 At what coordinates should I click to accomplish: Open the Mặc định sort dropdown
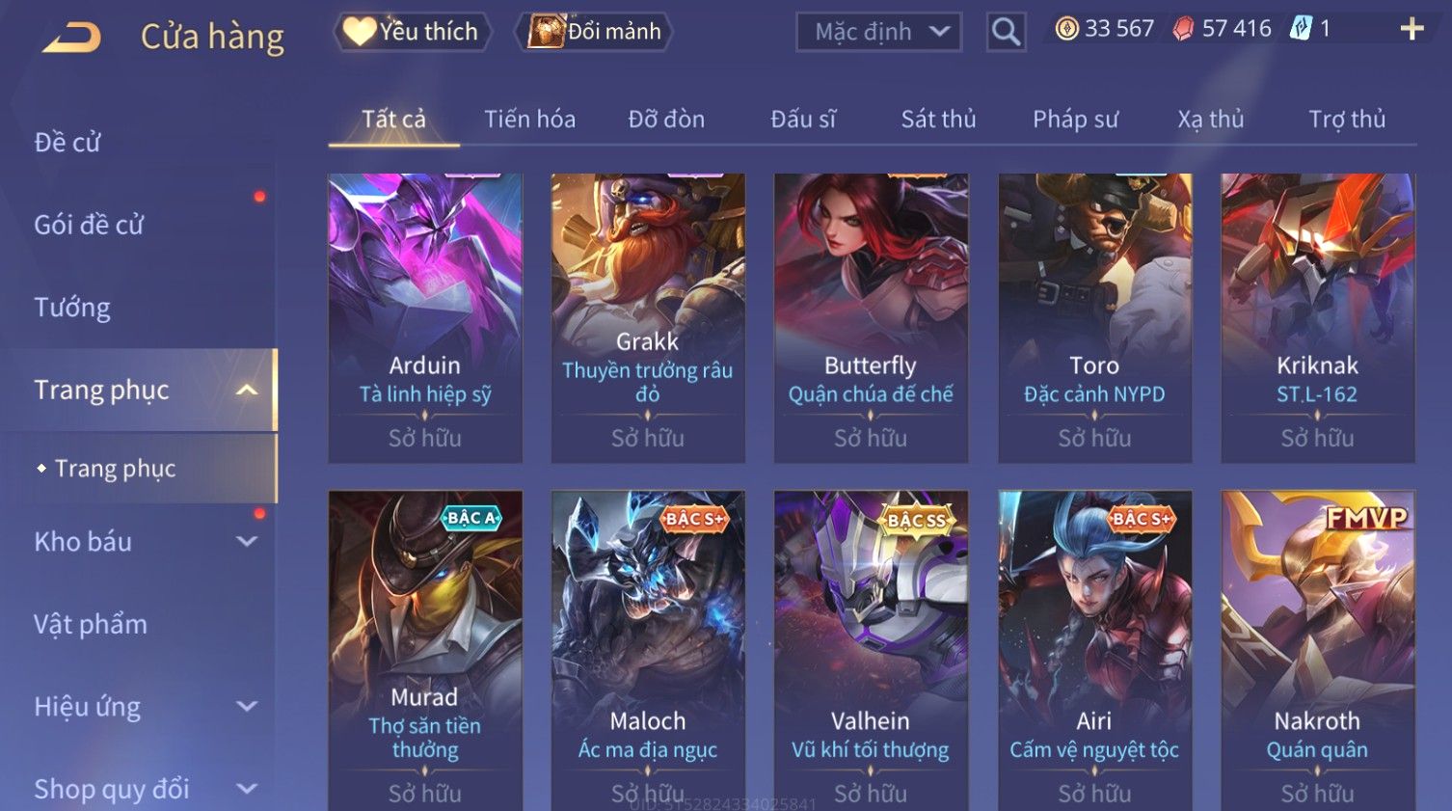(x=879, y=33)
